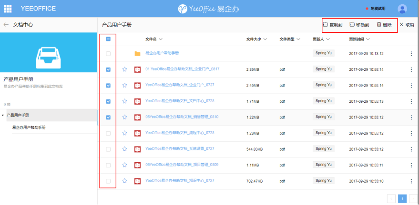This screenshot has height=205, width=419.
Task: Open more options for 系统设置_0727 row
Action: [x=411, y=149]
